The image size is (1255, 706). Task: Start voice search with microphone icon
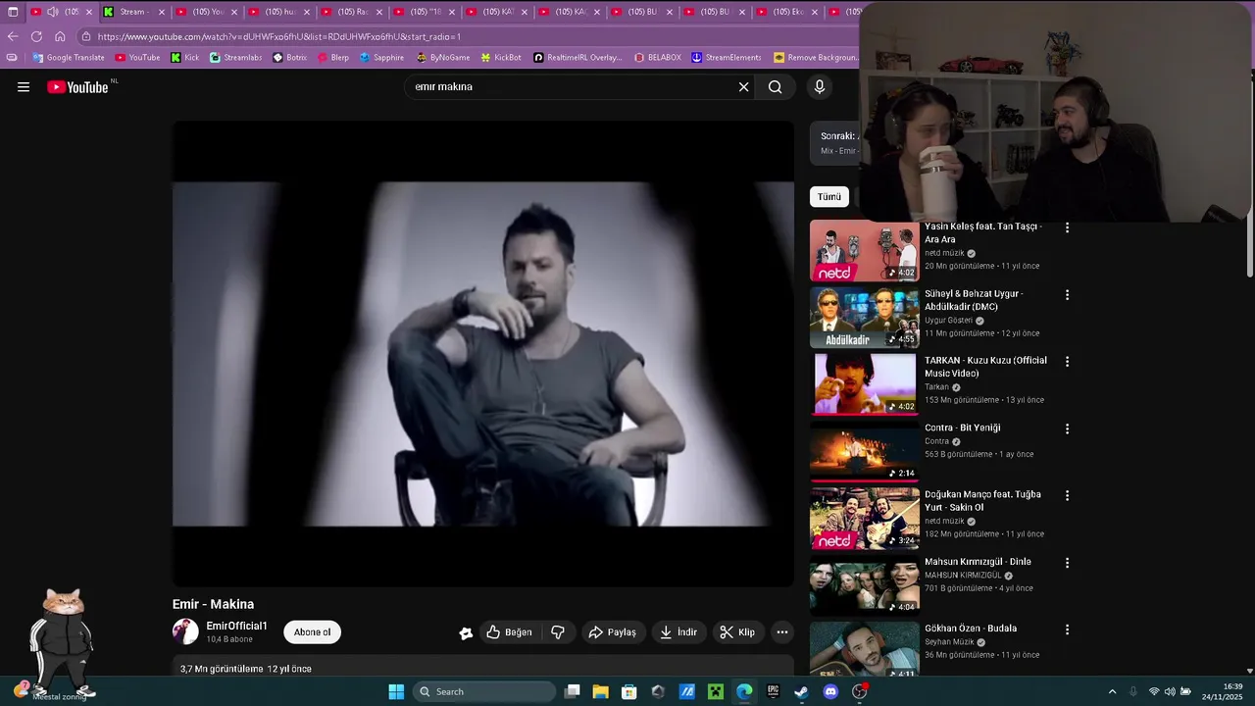(820, 87)
